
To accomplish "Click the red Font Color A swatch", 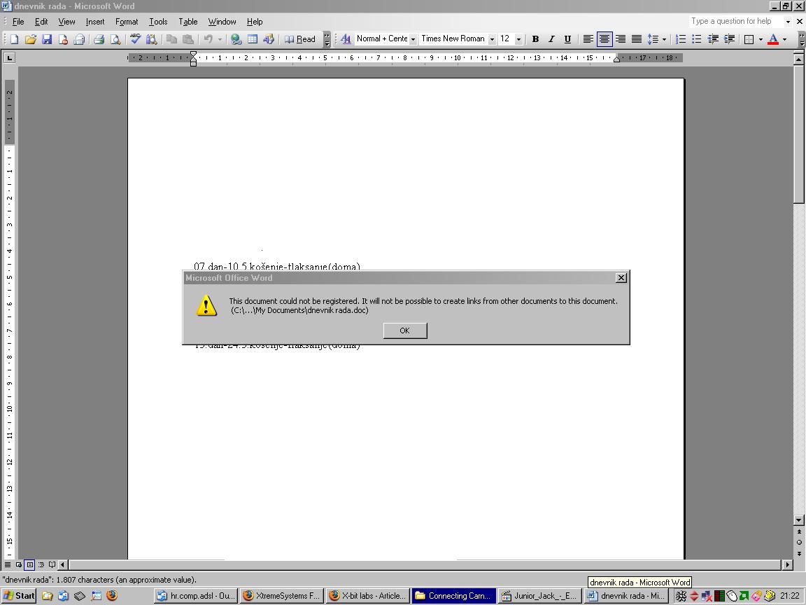I will coord(772,39).
